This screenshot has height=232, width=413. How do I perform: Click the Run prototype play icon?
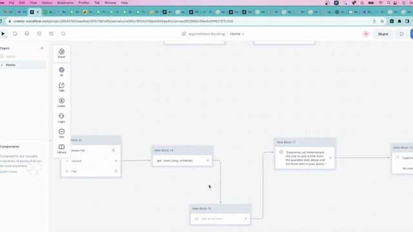[401, 34]
